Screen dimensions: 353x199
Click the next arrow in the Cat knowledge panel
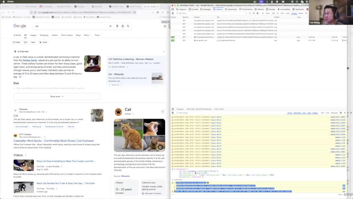[x=162, y=111]
